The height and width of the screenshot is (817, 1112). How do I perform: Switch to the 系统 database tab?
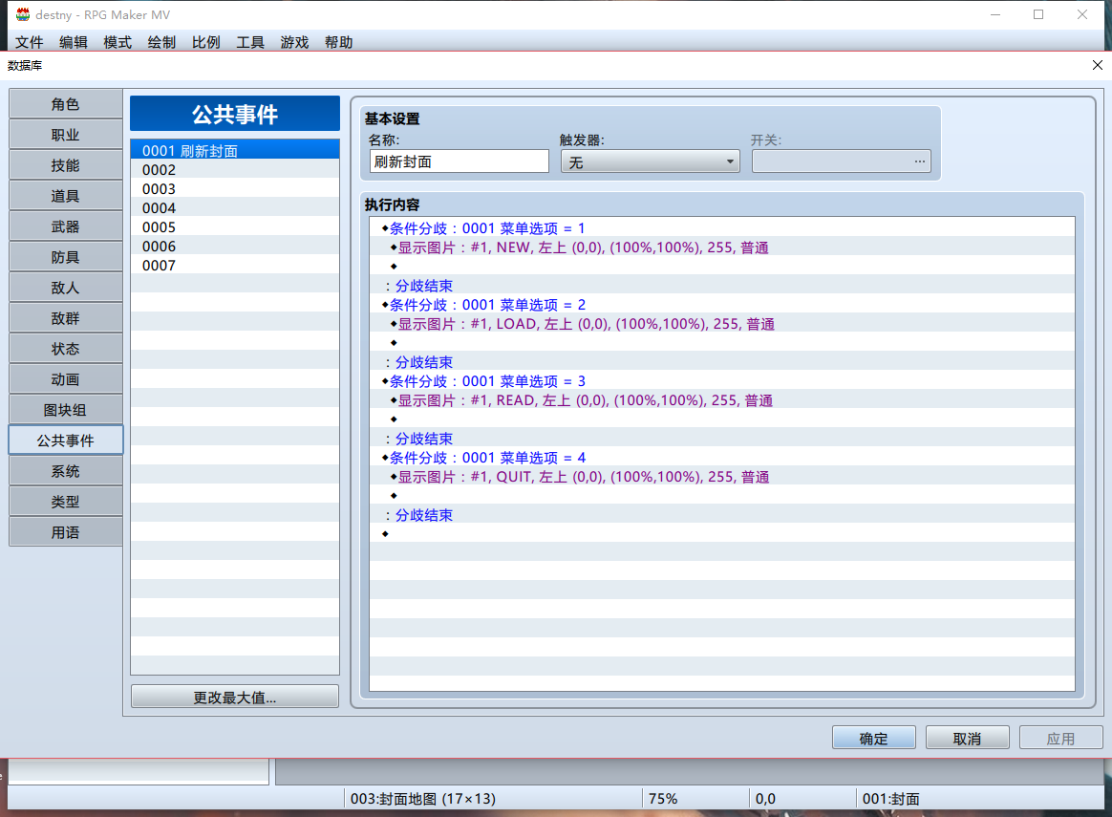65,471
